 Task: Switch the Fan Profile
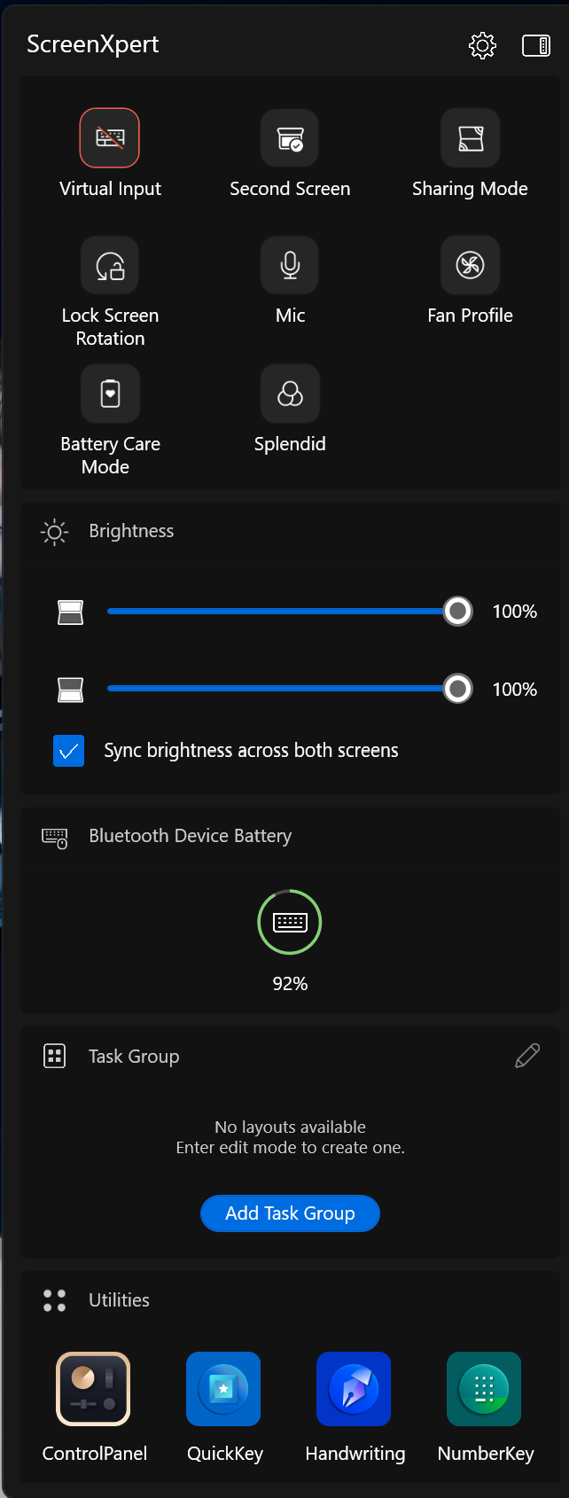[x=470, y=265]
